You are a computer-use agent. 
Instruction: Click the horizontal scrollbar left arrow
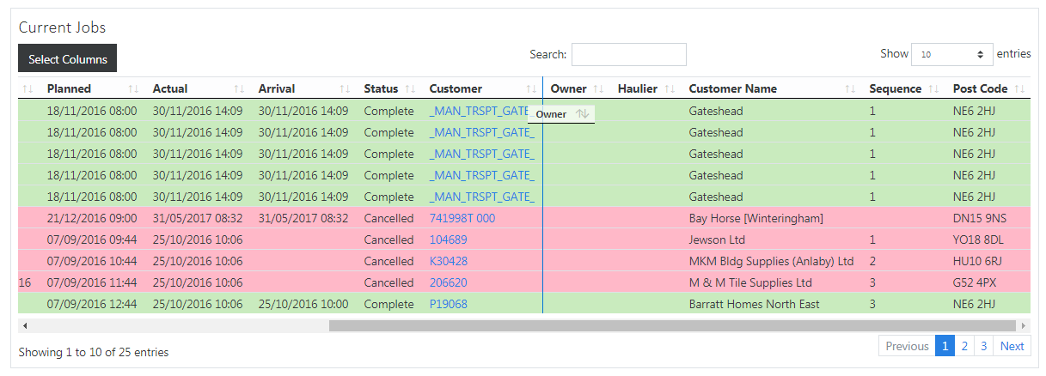click(25, 326)
